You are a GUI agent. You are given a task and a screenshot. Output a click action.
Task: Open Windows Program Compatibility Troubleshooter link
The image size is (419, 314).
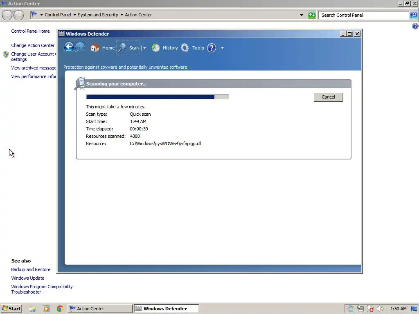click(42, 289)
